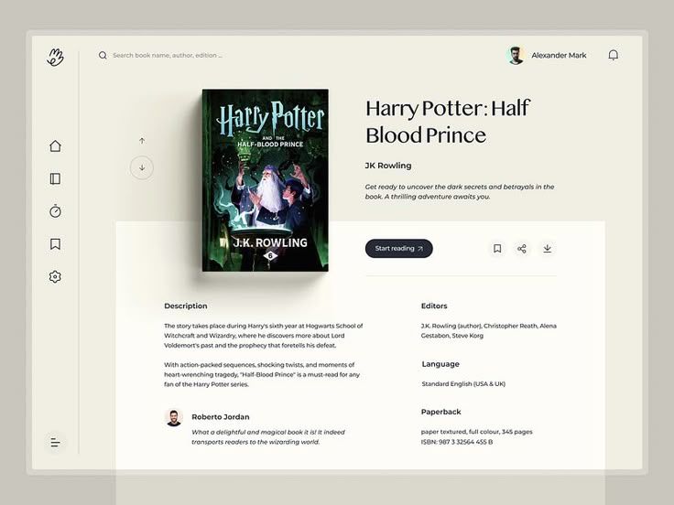
Task: Open the notifications bell
Action: (613, 55)
